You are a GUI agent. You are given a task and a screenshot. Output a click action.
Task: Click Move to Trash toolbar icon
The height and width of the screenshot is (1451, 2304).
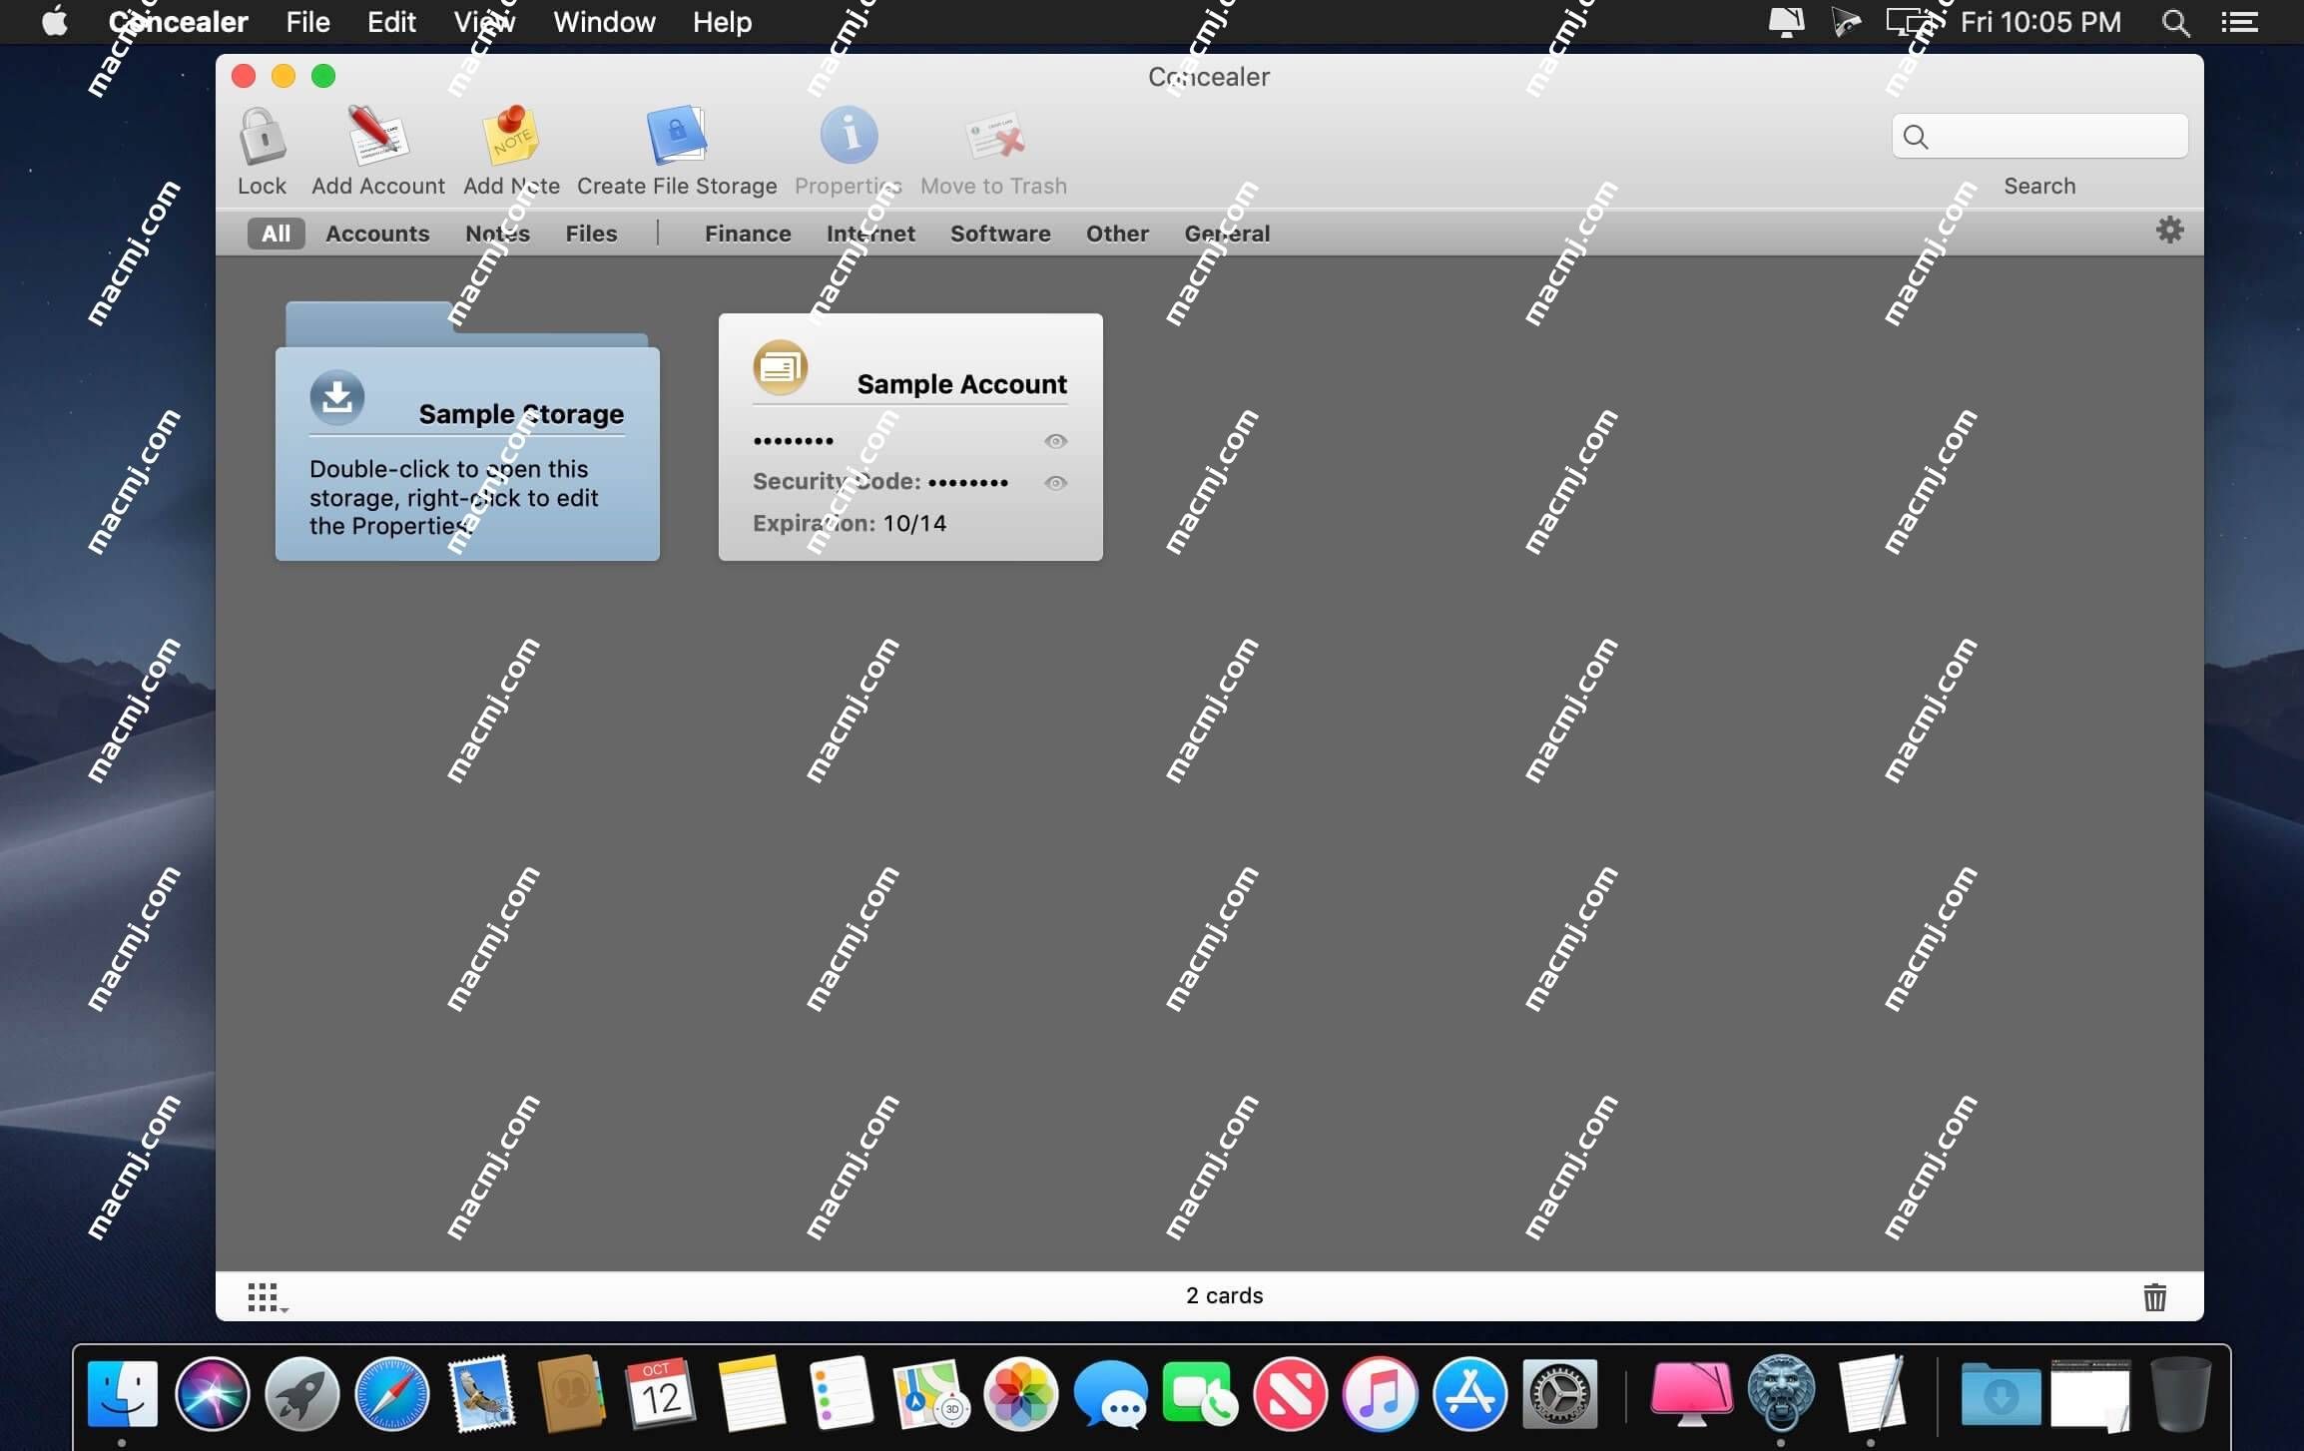coord(994,137)
